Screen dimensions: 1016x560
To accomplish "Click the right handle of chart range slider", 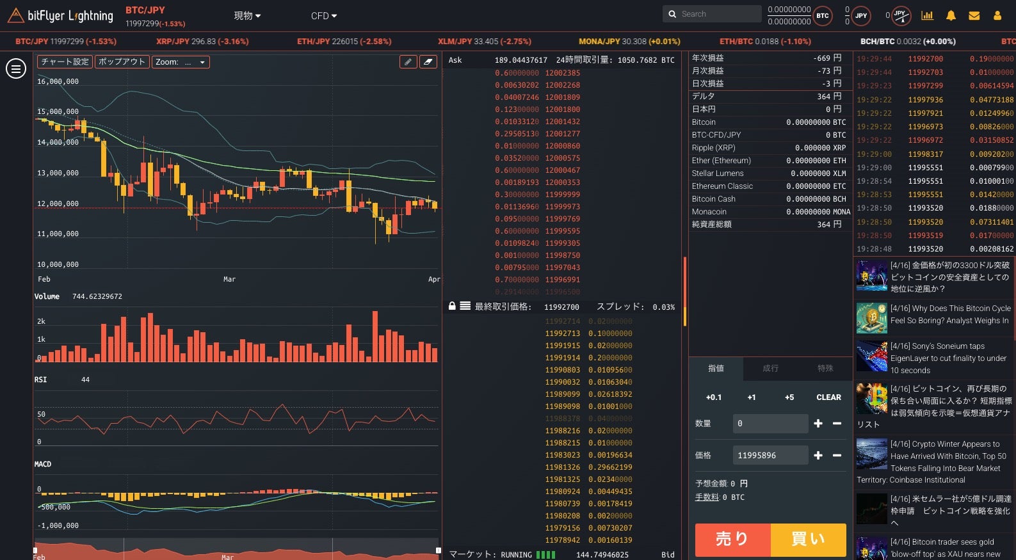I will pos(439,550).
